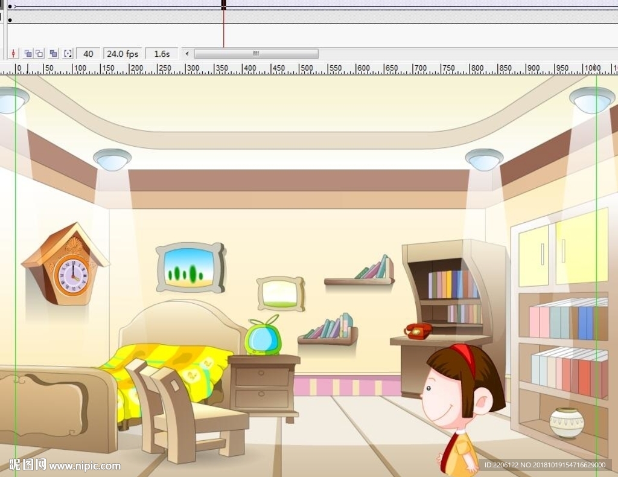Click the frame rate value 24.0 fps
This screenshot has height=477, width=618.
[123, 54]
